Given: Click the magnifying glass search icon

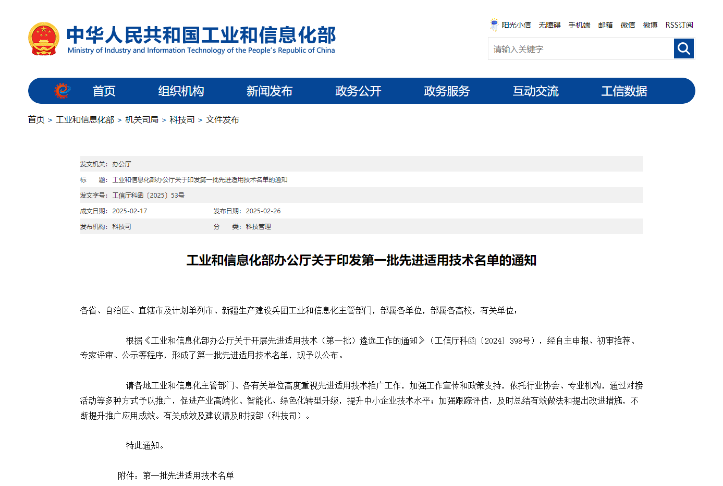Looking at the screenshot, I should [x=683, y=49].
